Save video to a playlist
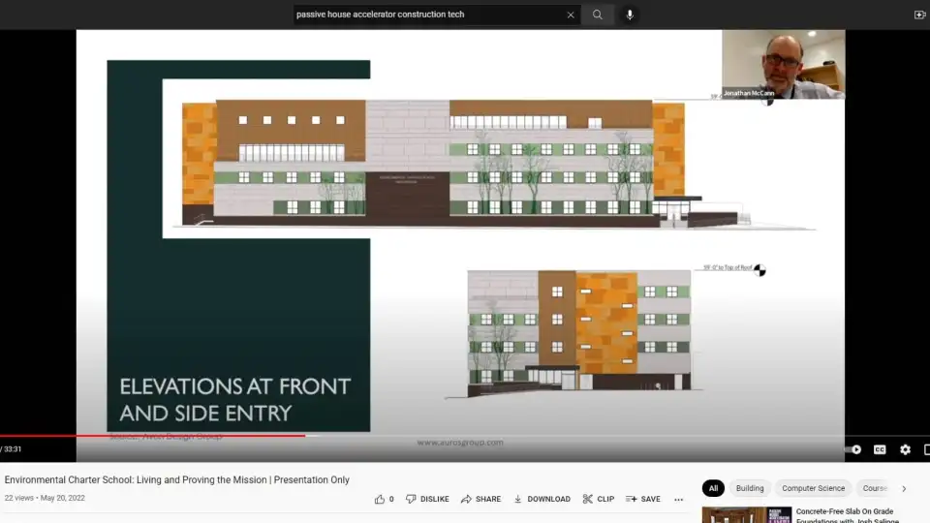Viewport: 930px width, 523px height. 643,499
